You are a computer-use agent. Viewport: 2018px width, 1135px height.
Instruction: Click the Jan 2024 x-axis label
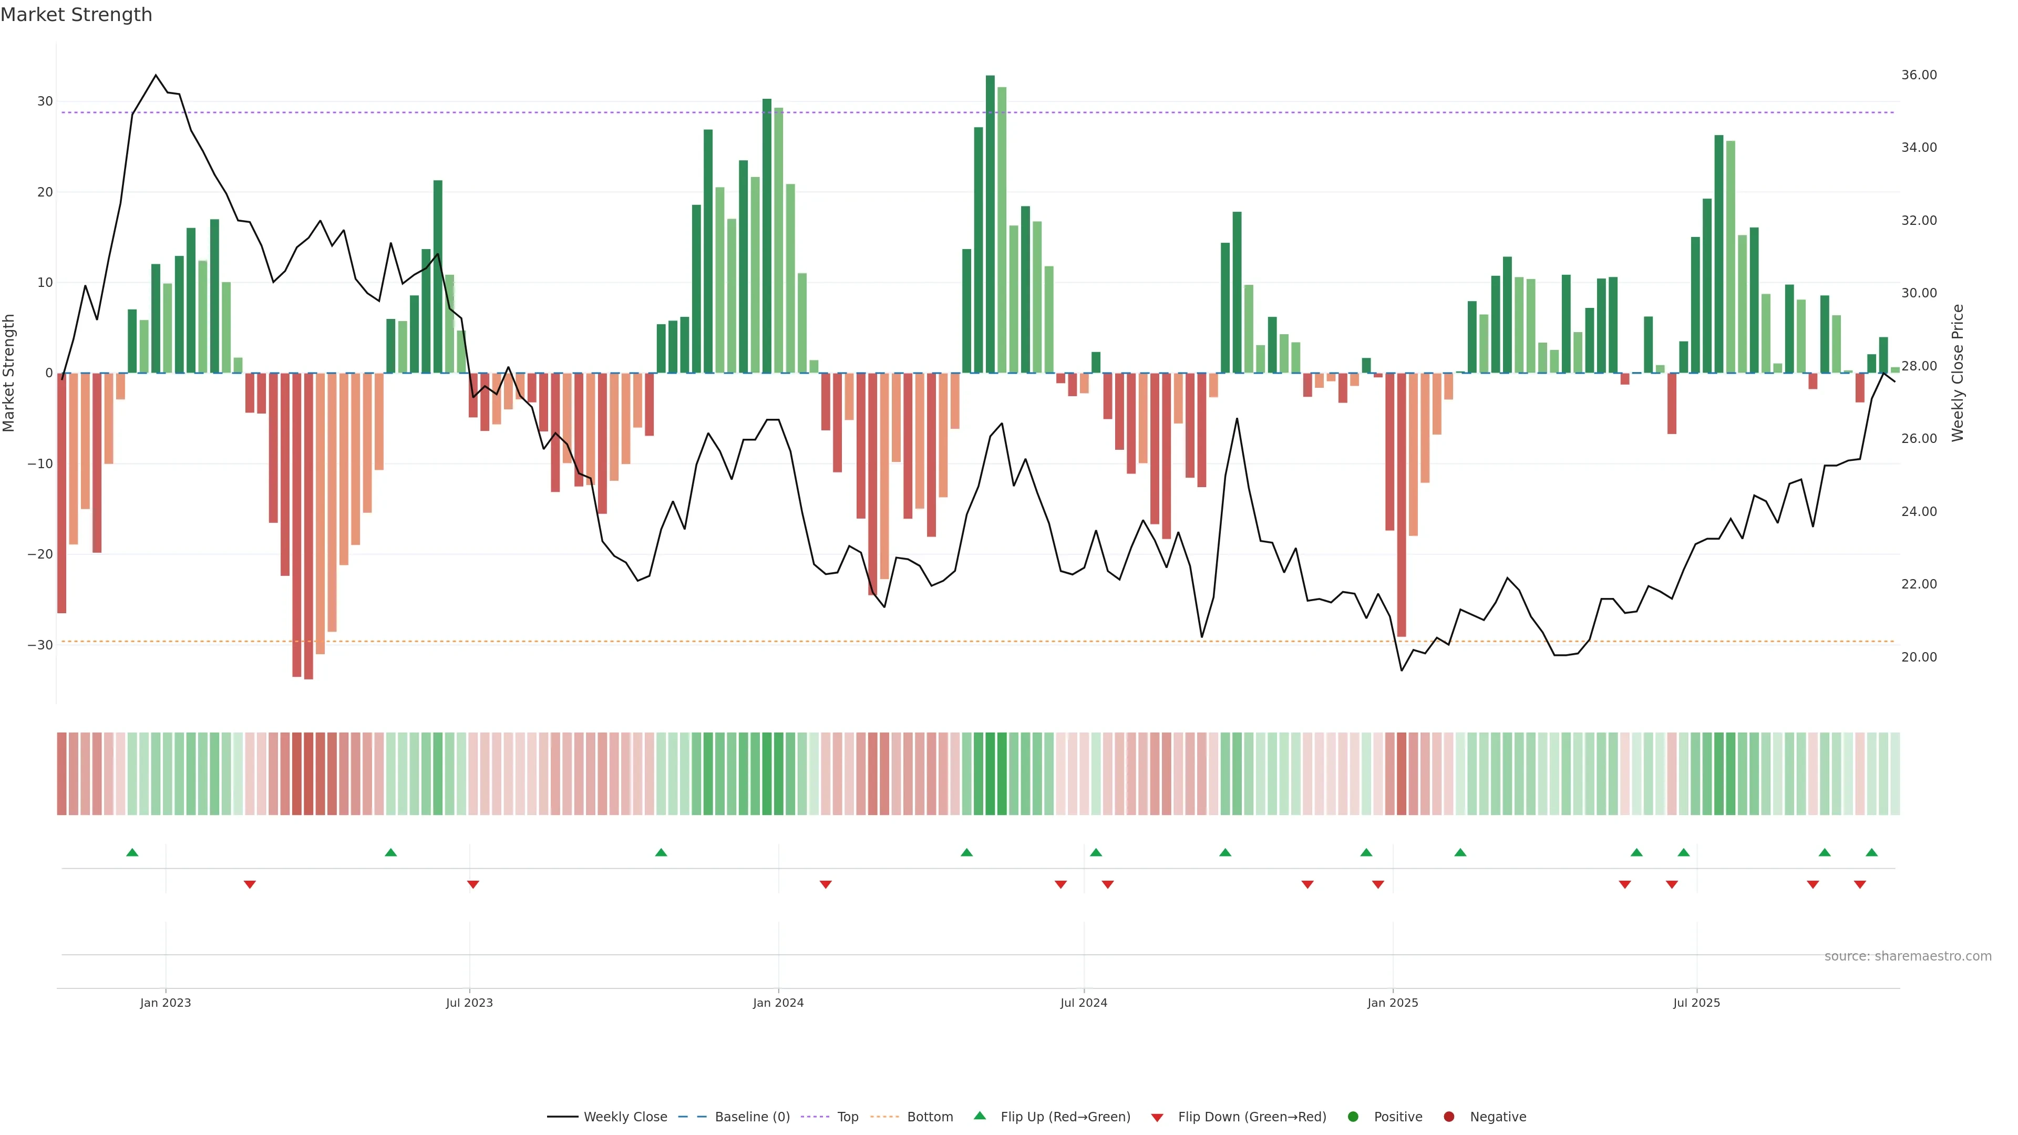pyautogui.click(x=778, y=1003)
